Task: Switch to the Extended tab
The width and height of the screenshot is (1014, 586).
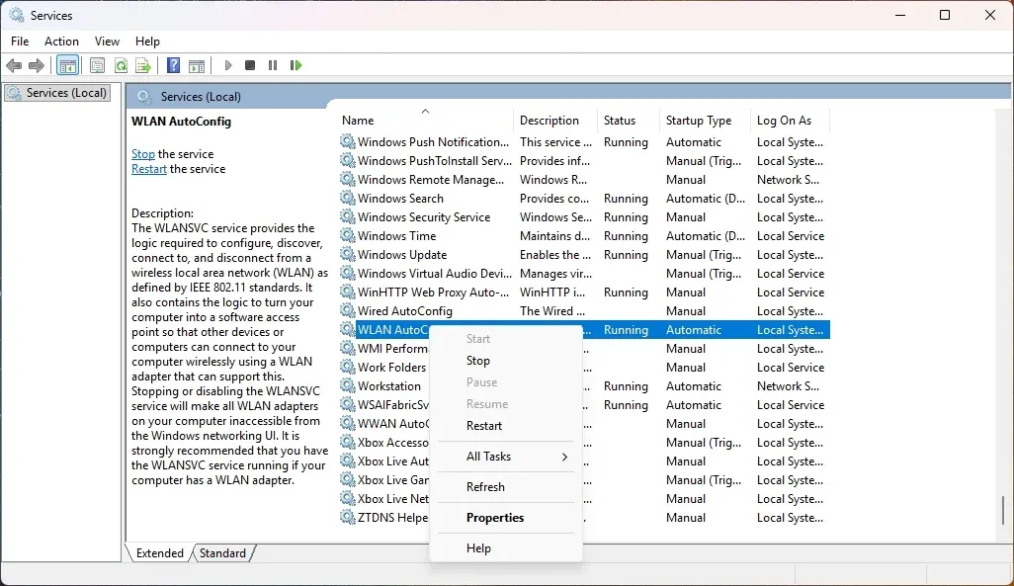Action: click(160, 553)
